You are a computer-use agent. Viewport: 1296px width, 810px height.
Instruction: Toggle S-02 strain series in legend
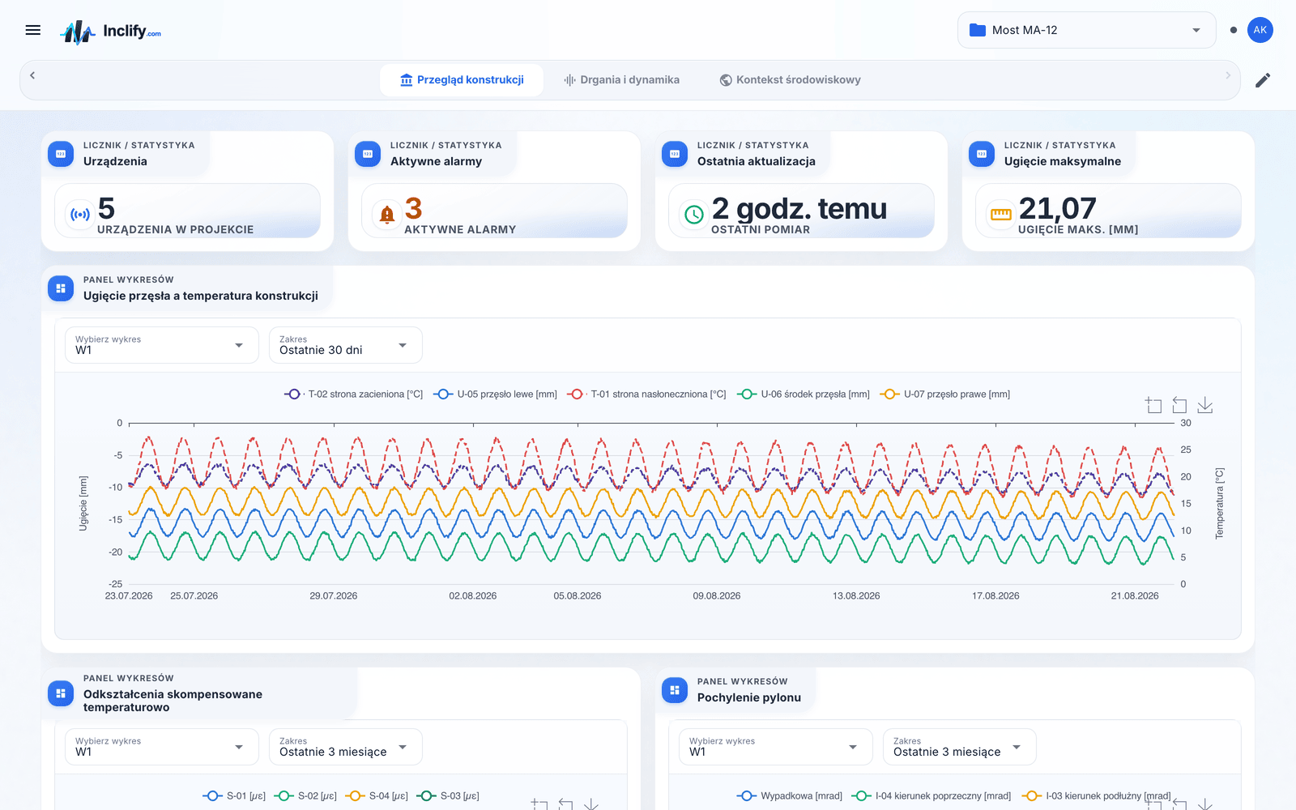305,796
